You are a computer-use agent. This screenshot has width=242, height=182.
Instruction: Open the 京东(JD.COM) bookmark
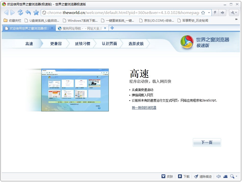pos(156,21)
